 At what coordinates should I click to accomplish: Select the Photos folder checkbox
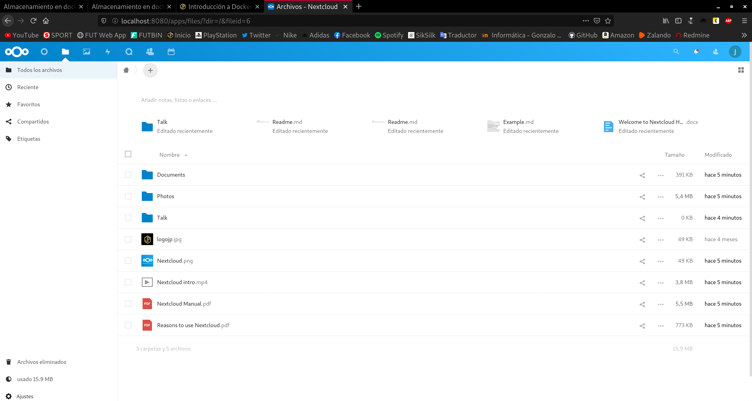[x=128, y=196]
